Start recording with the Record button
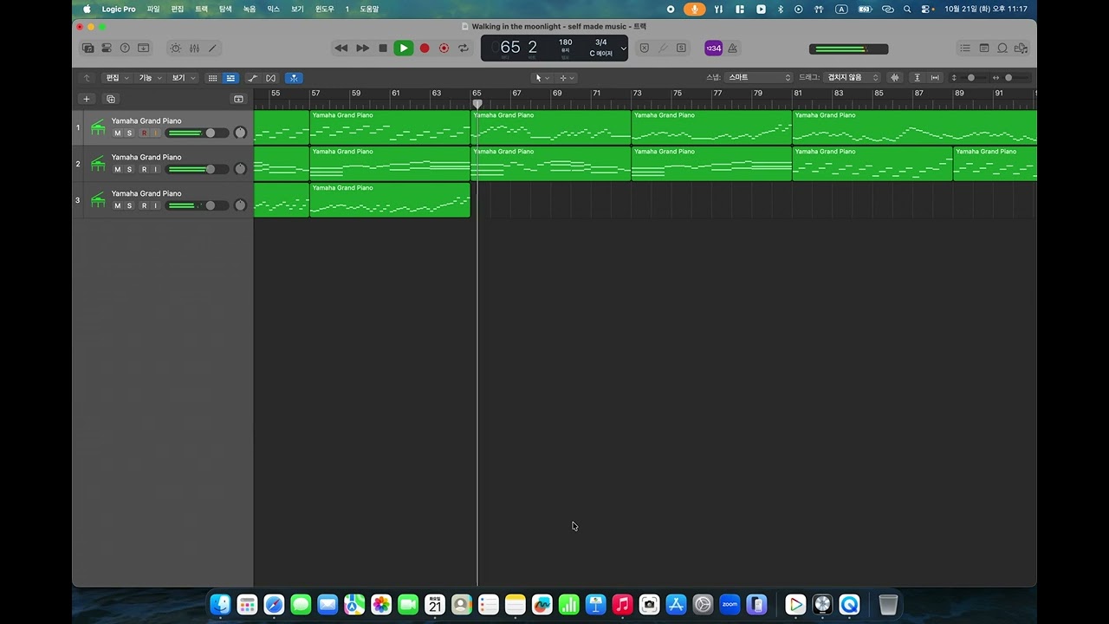The width and height of the screenshot is (1109, 624). tap(425, 49)
